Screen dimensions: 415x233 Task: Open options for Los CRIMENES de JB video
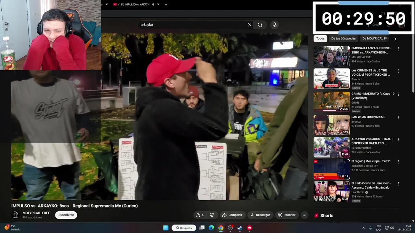[399, 71]
